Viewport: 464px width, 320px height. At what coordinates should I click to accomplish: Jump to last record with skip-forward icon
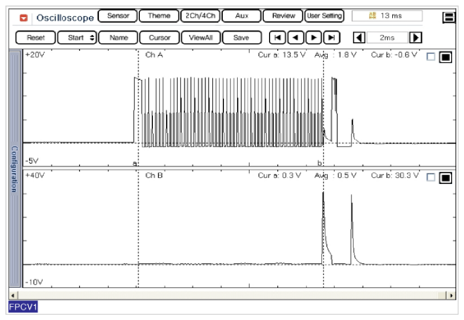332,38
